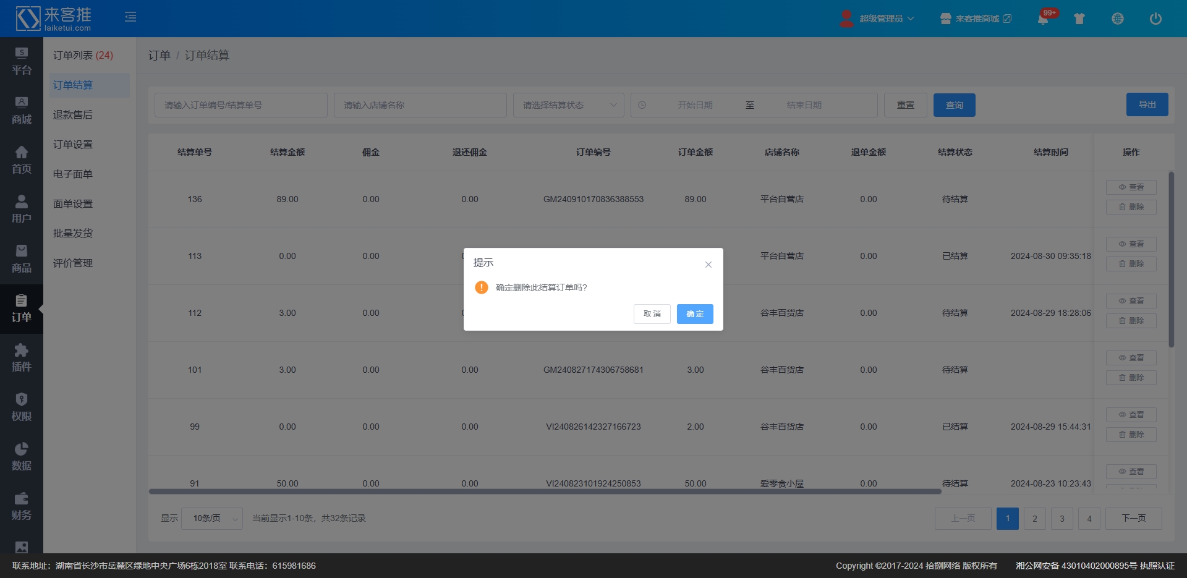The width and height of the screenshot is (1187, 578).
Task: Open the 订单列表 menu item
Action: 82,56
